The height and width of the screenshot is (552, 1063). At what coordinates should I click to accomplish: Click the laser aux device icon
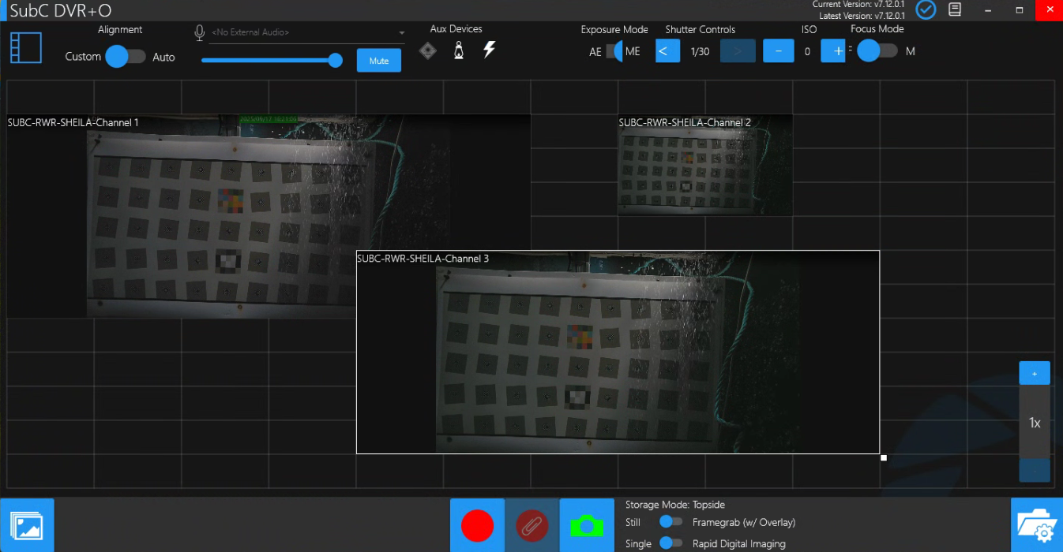point(427,50)
